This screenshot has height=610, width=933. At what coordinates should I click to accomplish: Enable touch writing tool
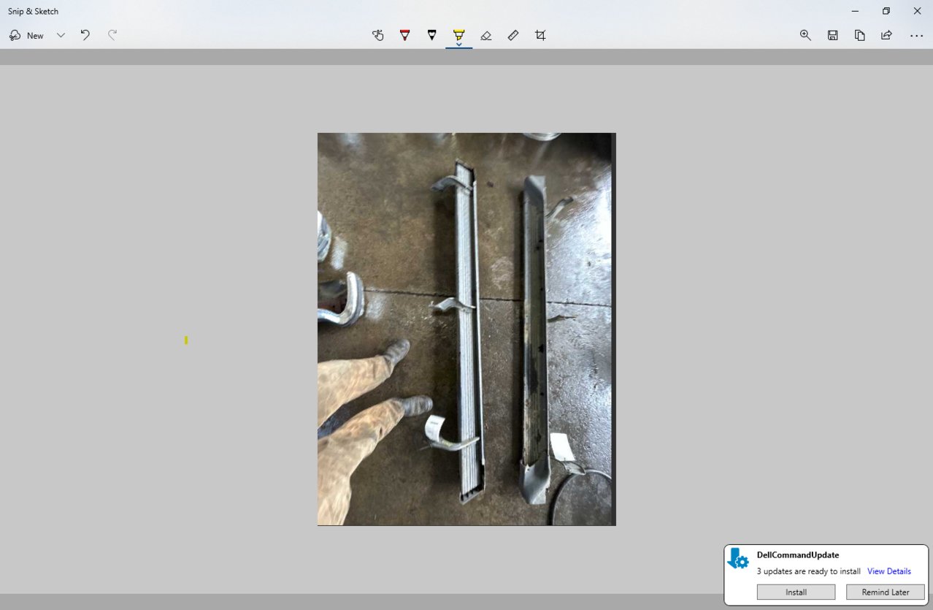tap(377, 35)
